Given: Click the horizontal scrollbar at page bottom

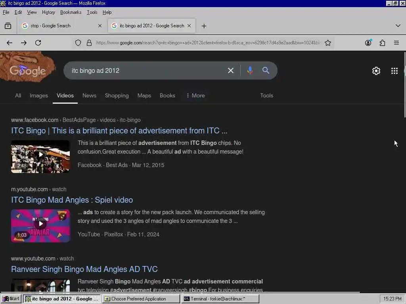Looking at the screenshot, I should [180, 293].
